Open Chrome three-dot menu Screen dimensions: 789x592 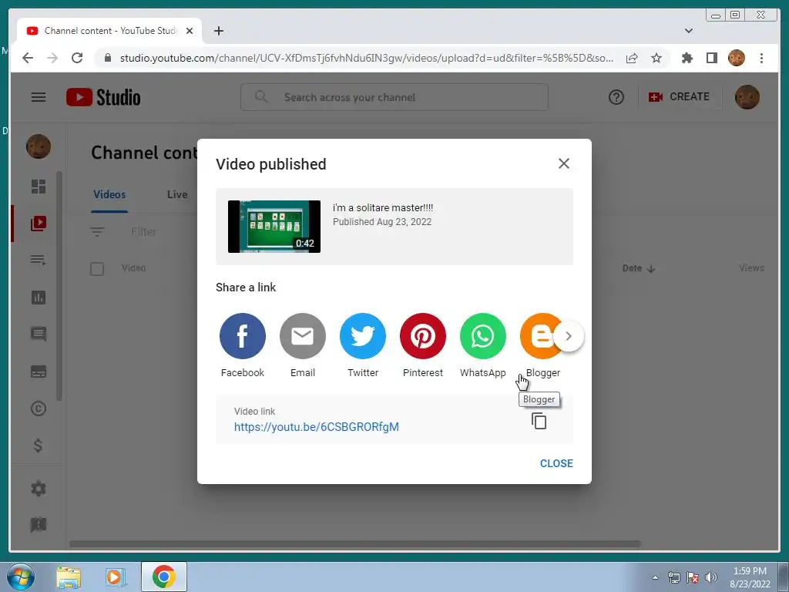pos(761,58)
